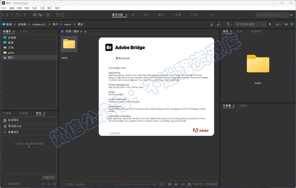
Task: Open thumbnail quality options dropdown
Action: tap(219, 24)
